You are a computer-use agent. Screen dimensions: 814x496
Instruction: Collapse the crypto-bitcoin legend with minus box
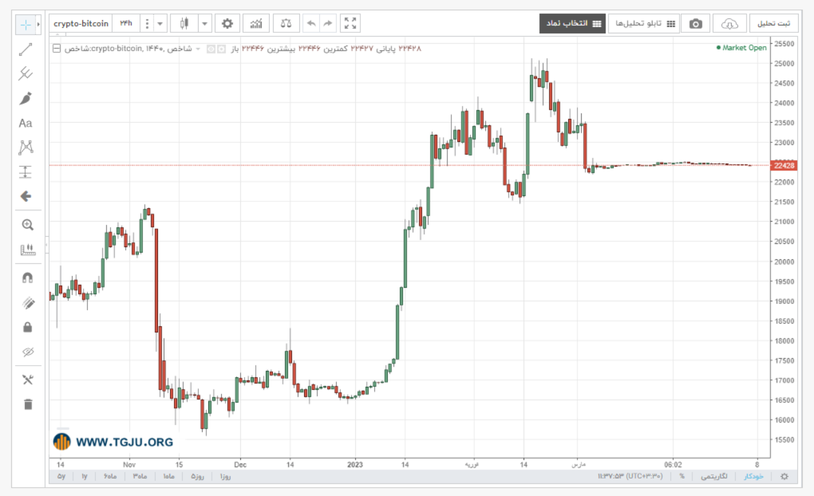57,49
